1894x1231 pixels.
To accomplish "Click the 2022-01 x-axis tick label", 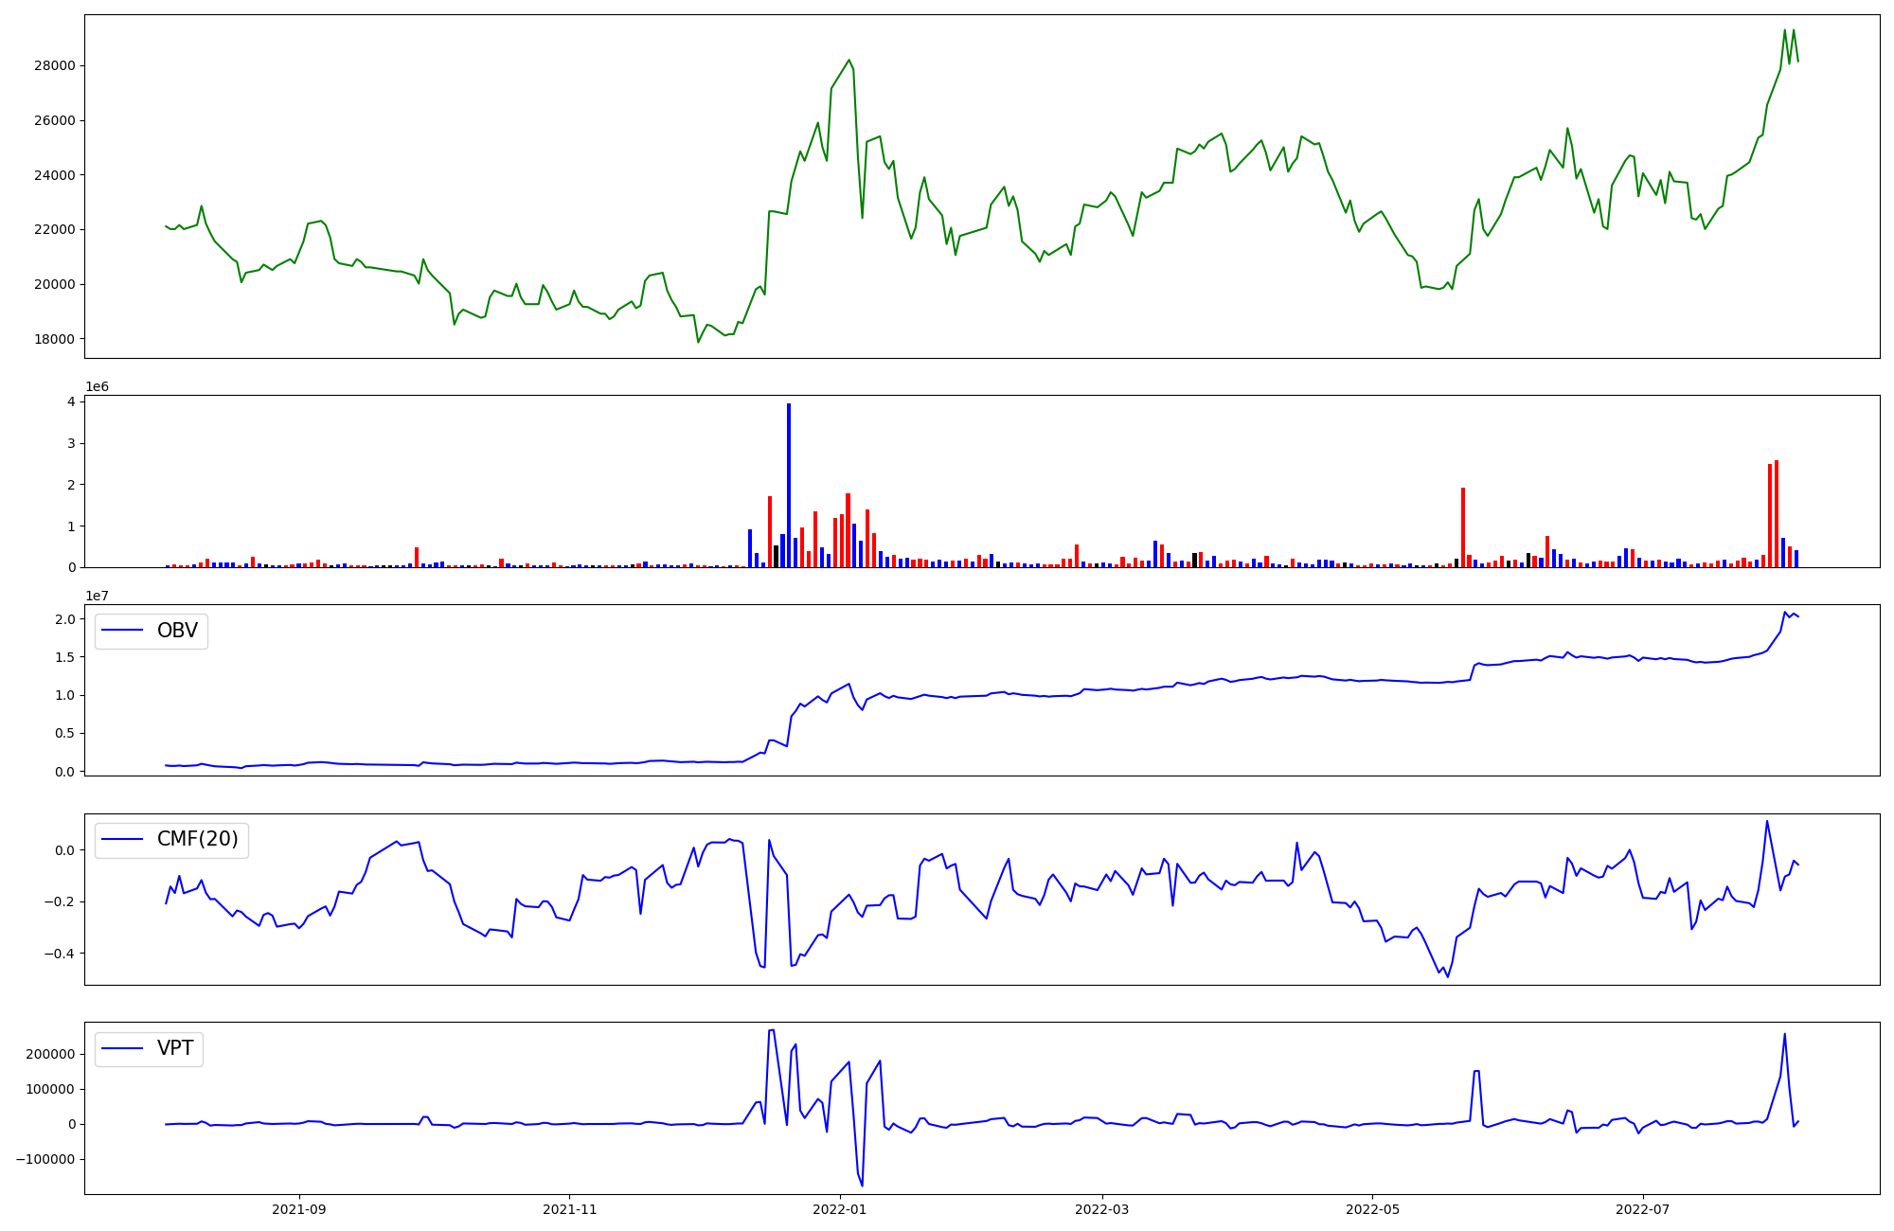I will pos(839,1209).
